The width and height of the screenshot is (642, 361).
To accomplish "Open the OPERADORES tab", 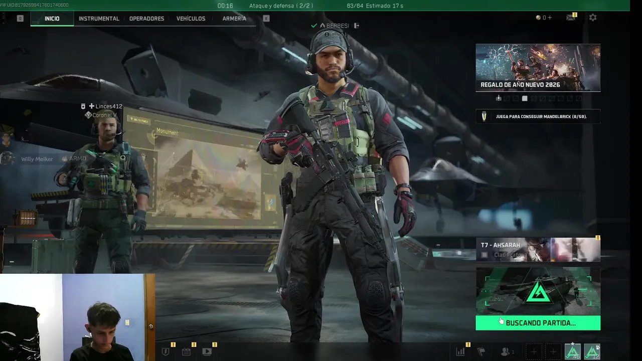I will (146, 19).
